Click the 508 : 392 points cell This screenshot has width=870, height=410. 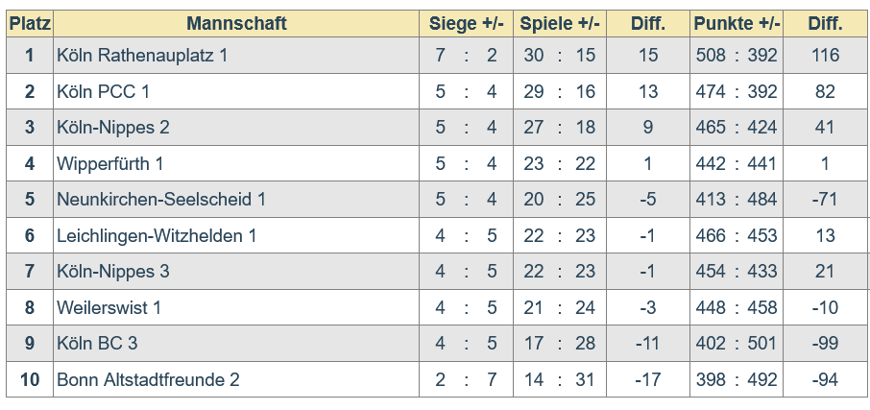pyautogui.click(x=737, y=56)
